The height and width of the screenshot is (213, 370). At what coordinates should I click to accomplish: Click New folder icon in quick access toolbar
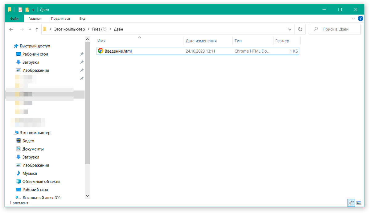27,10
